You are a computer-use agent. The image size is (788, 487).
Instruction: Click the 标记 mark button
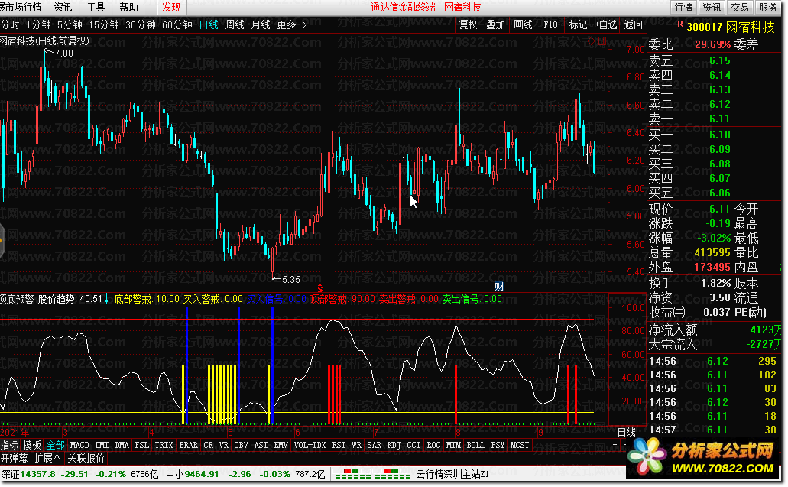pyautogui.click(x=578, y=24)
